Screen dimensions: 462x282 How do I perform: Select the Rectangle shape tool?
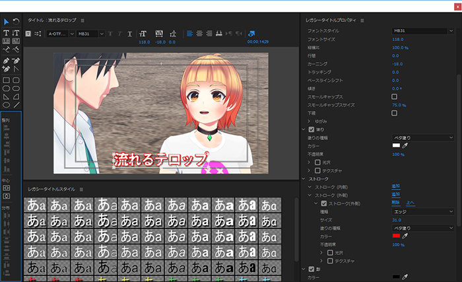pyautogui.click(x=6, y=80)
